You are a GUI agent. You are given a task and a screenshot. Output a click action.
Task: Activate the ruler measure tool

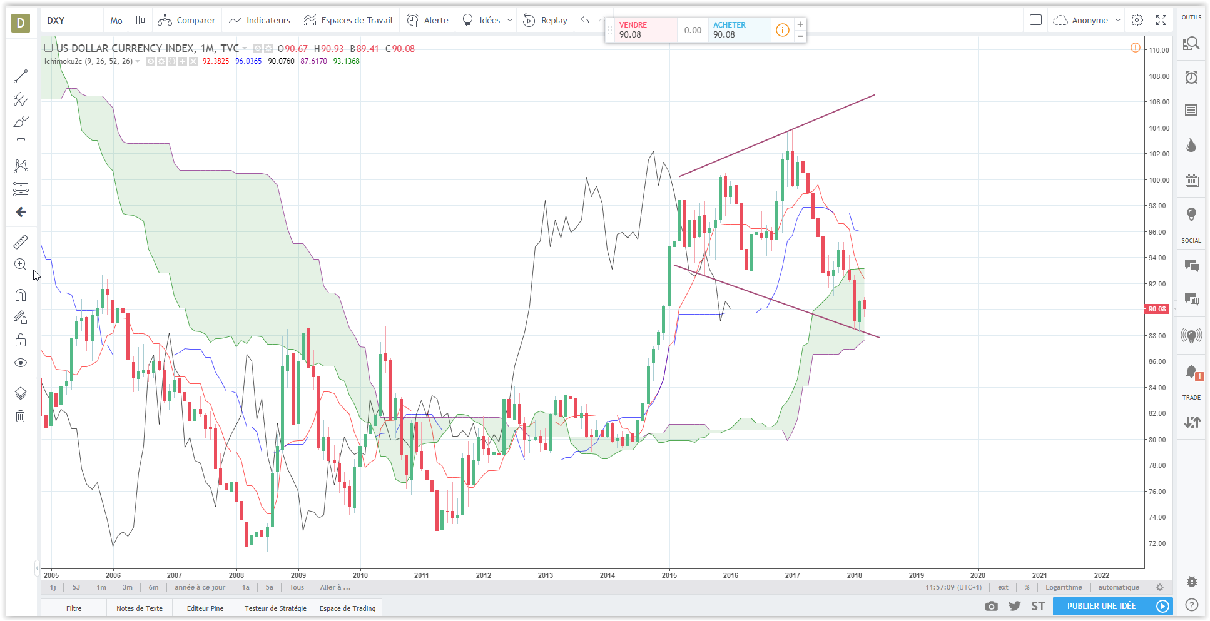21,241
